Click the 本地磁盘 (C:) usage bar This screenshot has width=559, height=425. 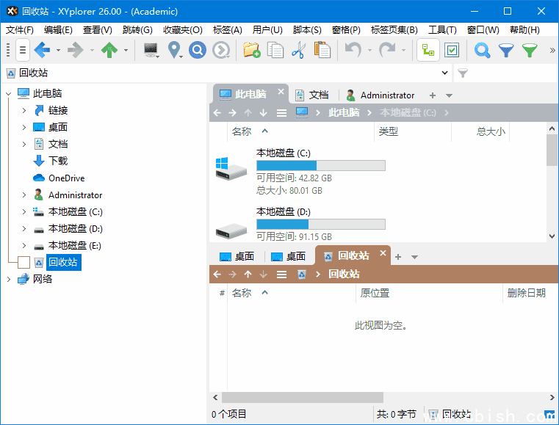[320, 166]
